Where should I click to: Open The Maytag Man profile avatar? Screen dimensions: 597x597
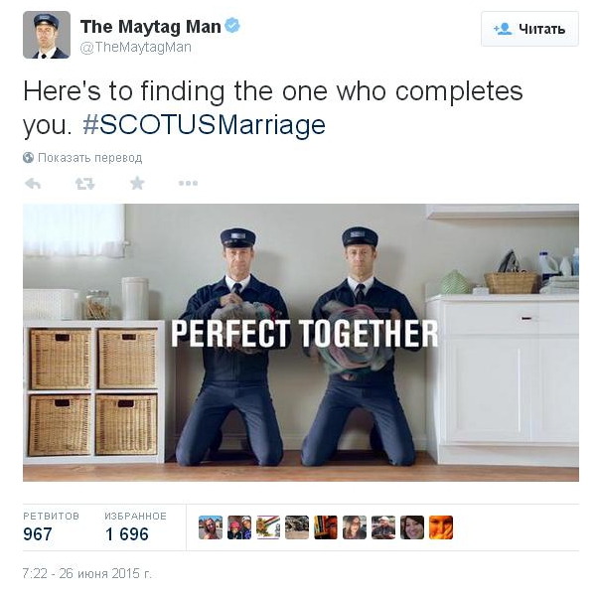coord(47,35)
